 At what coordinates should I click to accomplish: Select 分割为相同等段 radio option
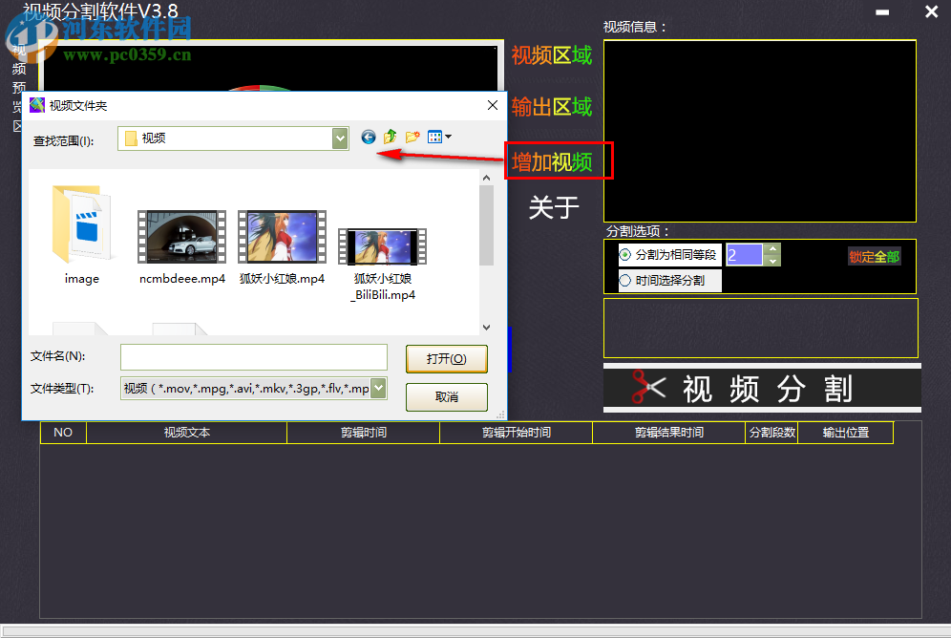click(x=669, y=255)
